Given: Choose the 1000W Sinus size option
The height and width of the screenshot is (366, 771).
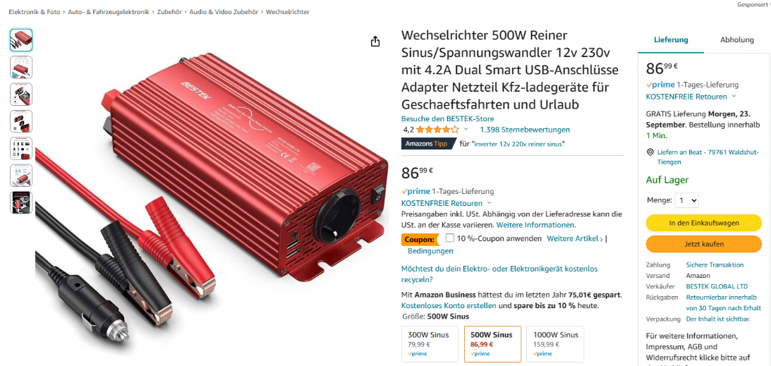Looking at the screenshot, I should tap(555, 344).
